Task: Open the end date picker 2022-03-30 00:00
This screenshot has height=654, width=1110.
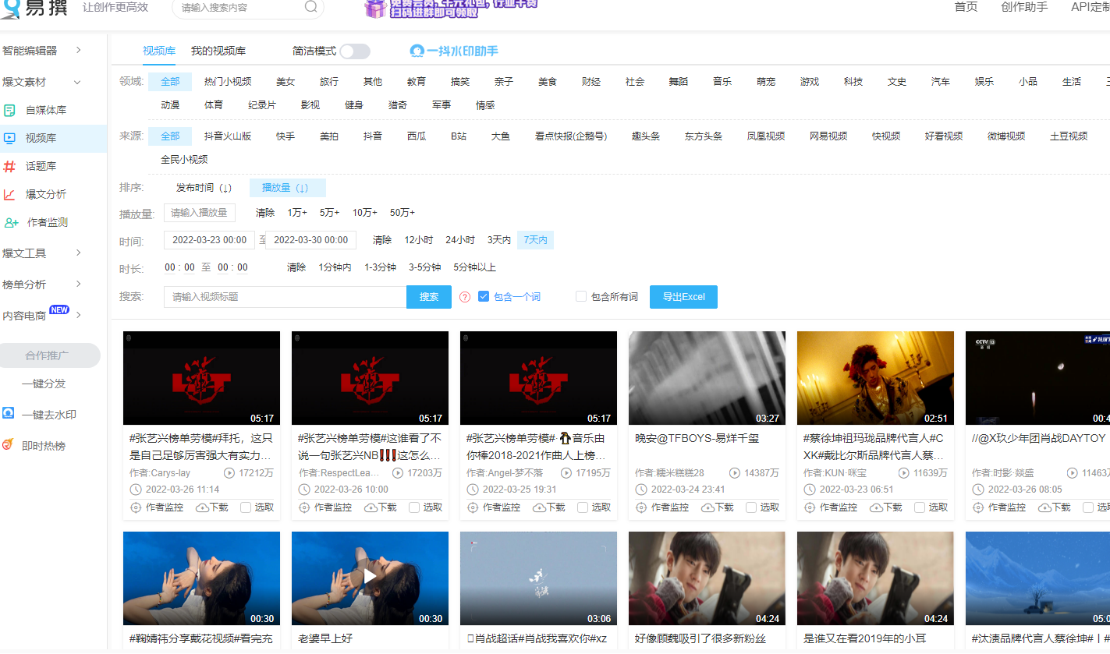Action: point(310,240)
